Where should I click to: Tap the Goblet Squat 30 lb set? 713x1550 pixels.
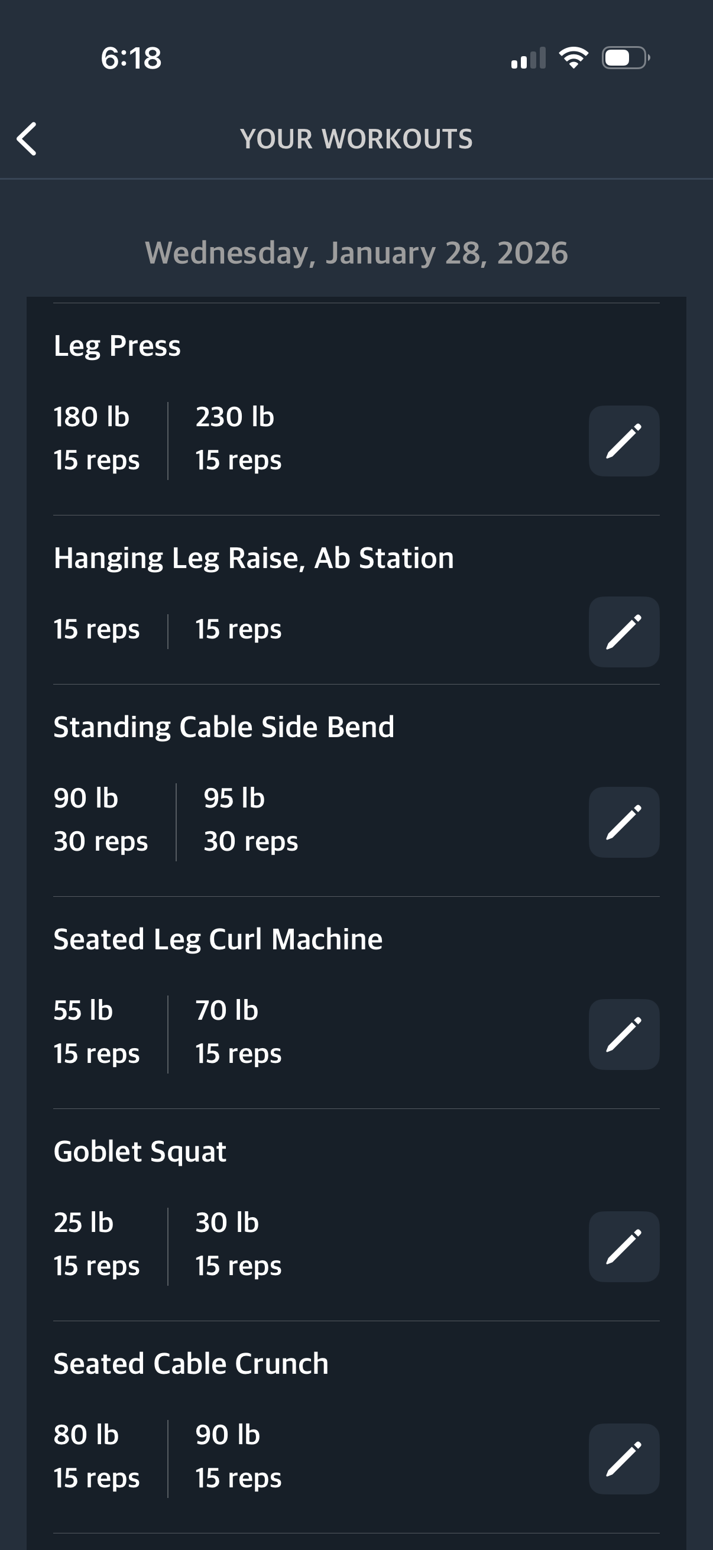(x=238, y=1244)
